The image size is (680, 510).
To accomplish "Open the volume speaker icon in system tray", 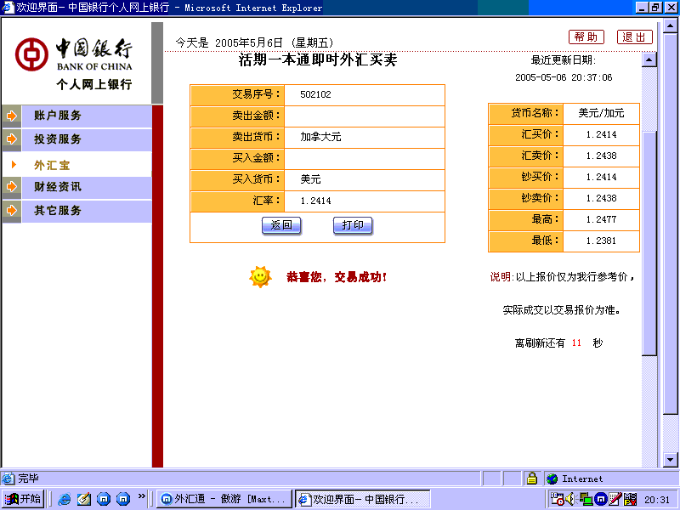I will click(x=569, y=498).
